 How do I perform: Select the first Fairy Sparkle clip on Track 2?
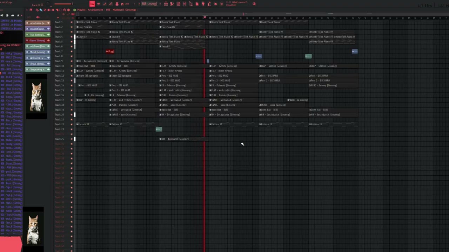(93, 27)
